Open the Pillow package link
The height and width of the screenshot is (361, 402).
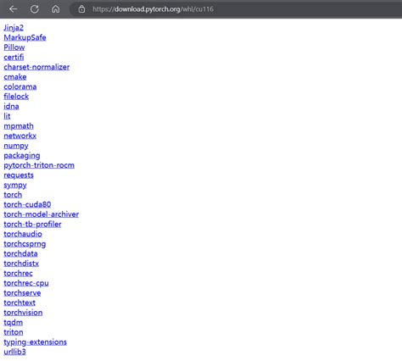(x=14, y=47)
